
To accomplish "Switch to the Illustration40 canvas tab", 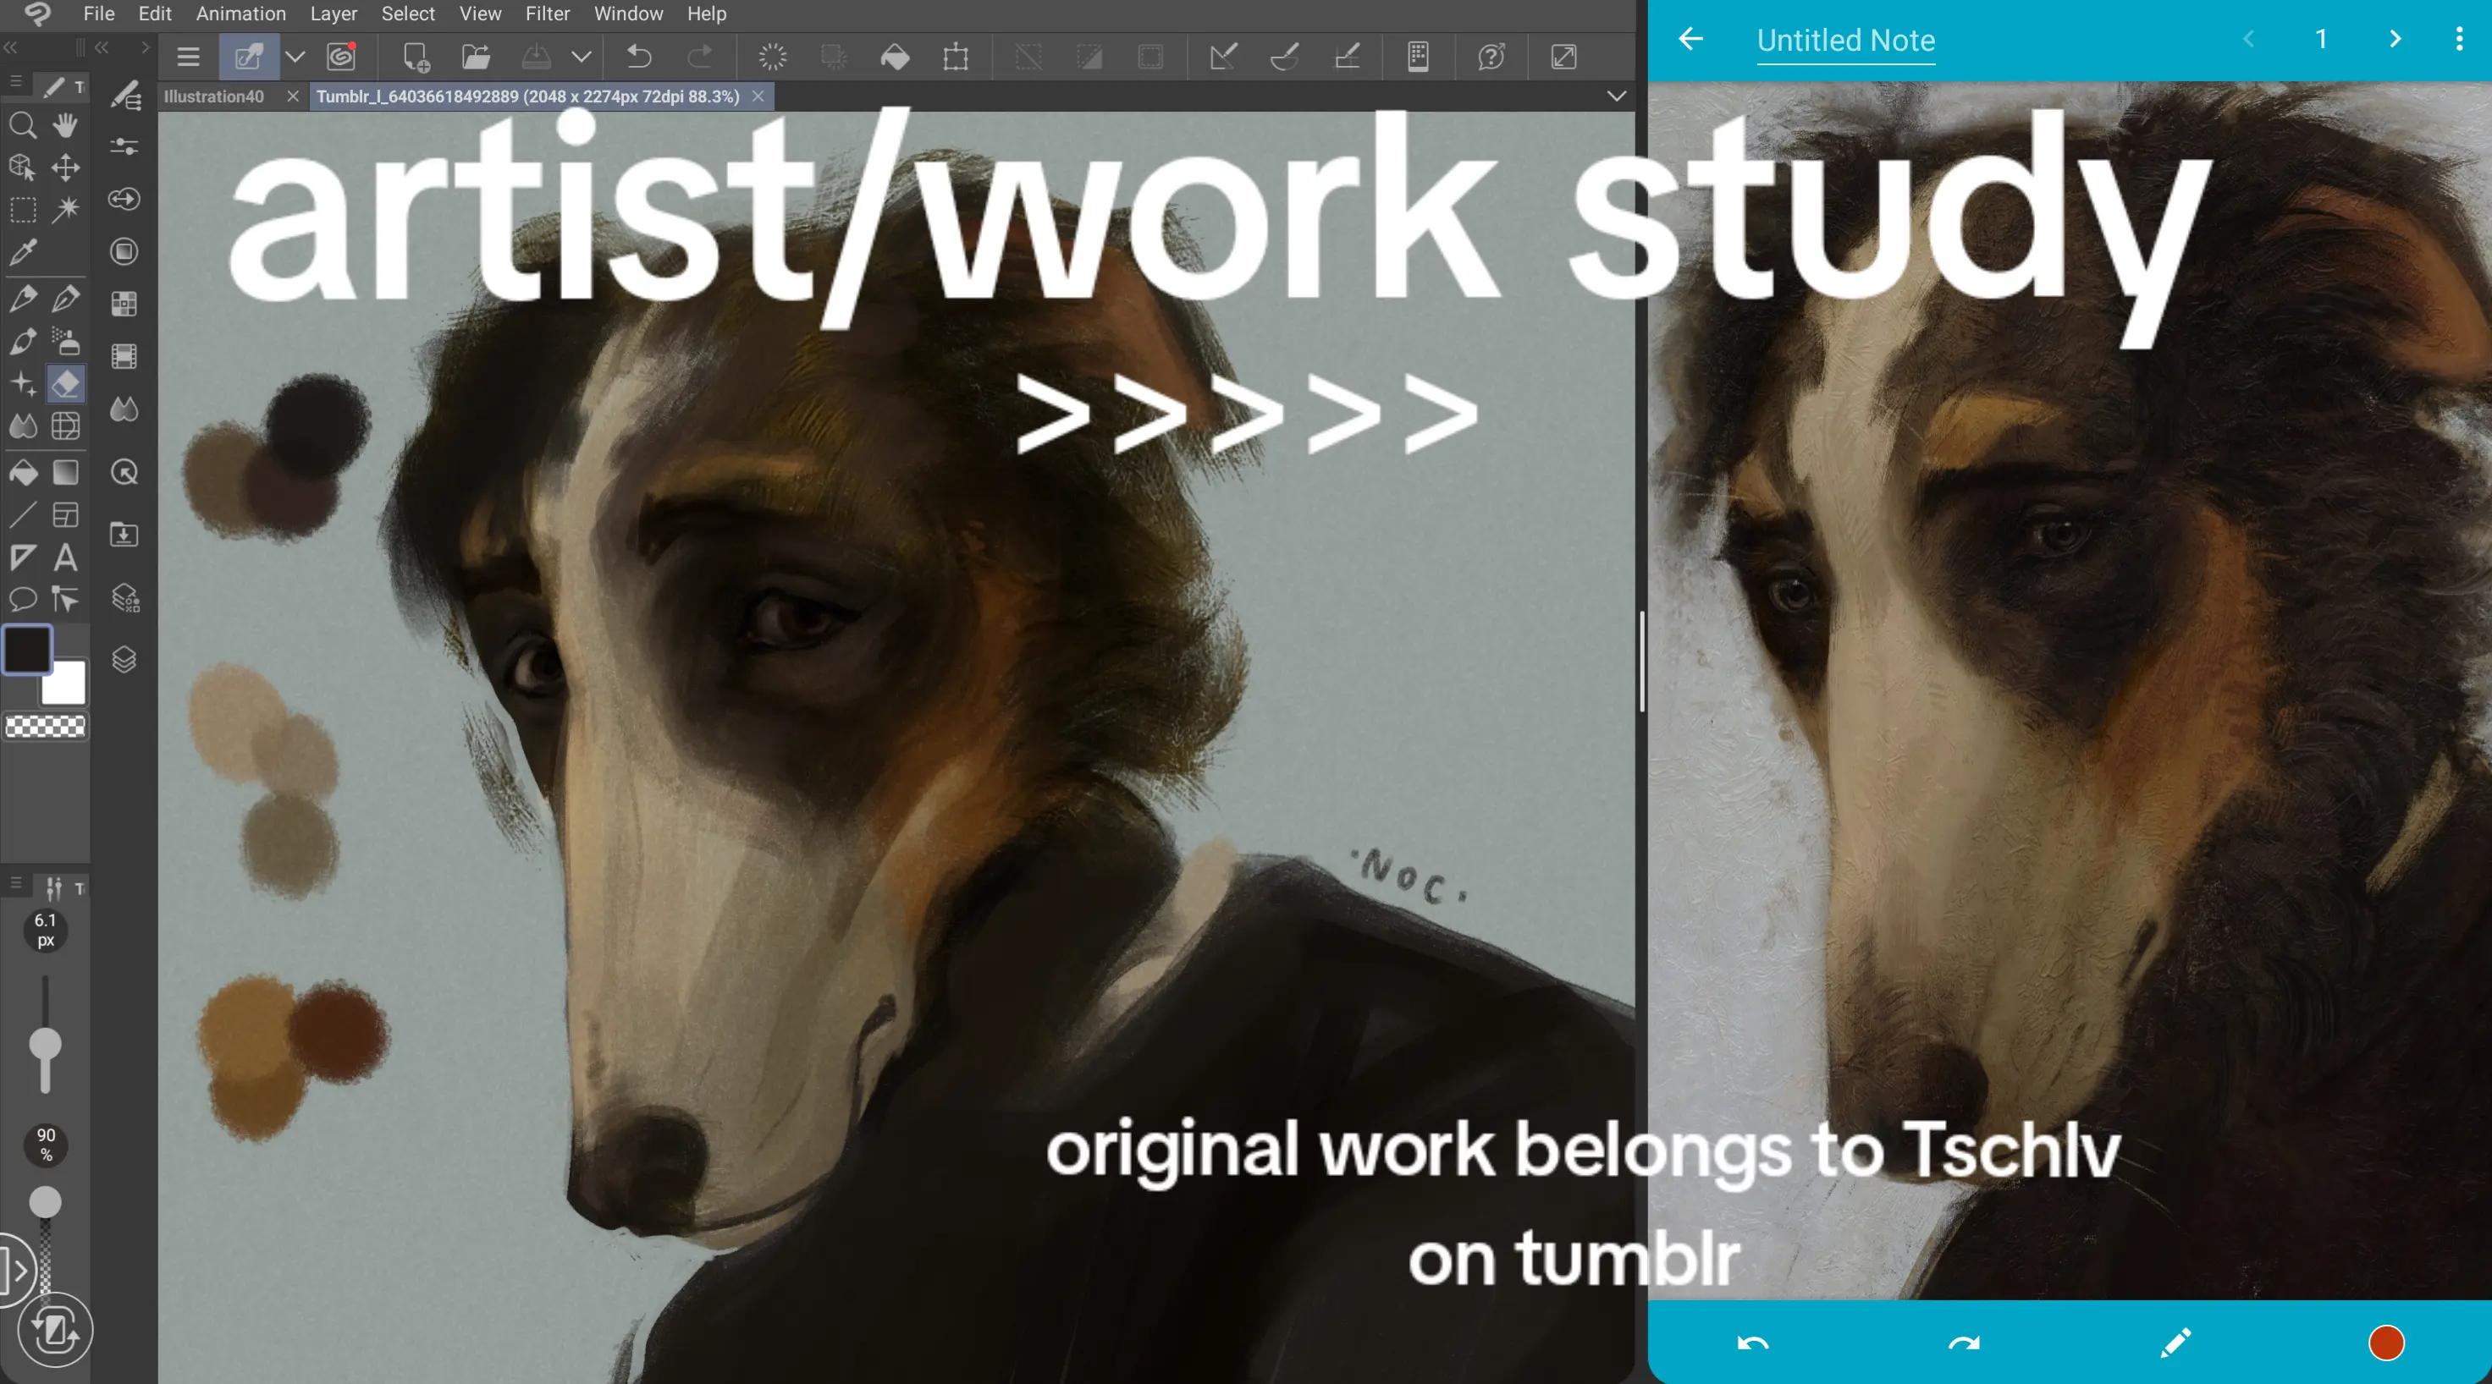I will [214, 96].
